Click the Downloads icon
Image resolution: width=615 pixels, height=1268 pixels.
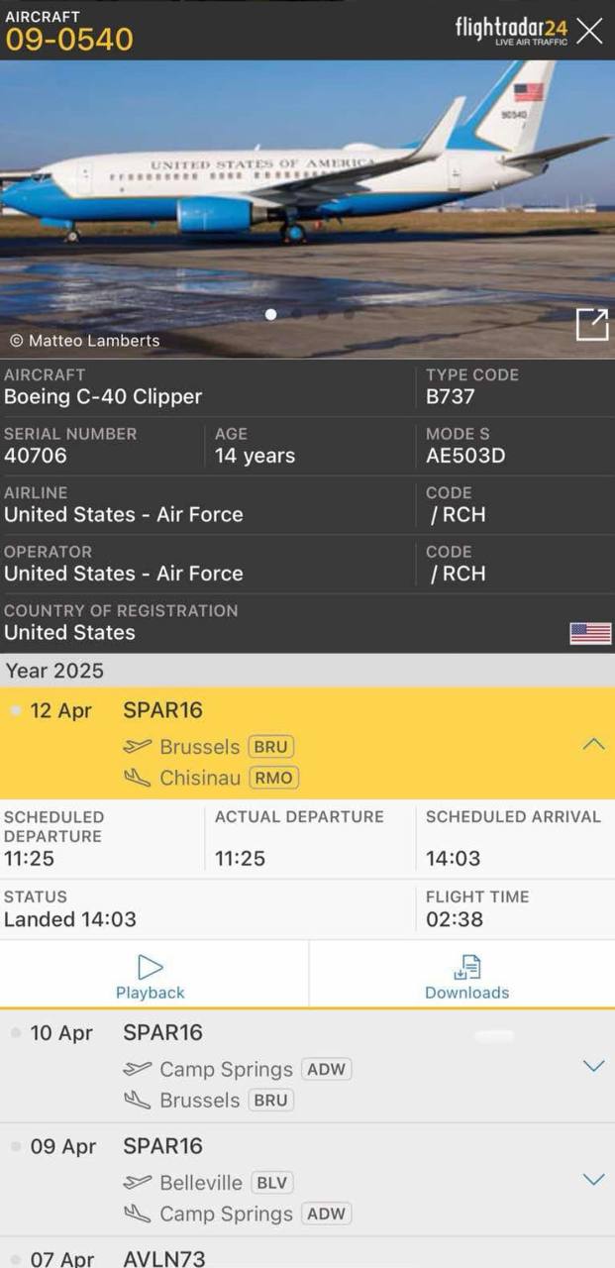point(466,967)
